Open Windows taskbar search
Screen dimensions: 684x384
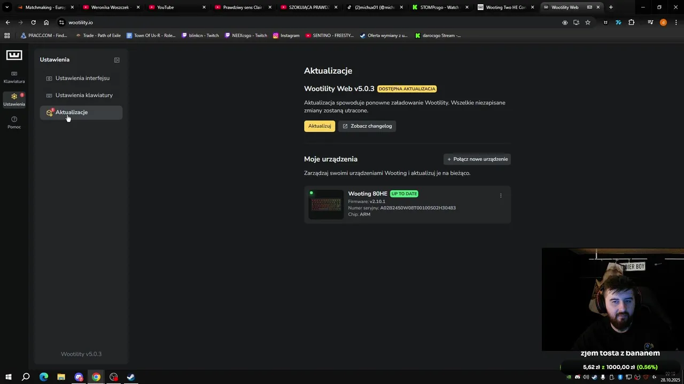point(26,377)
